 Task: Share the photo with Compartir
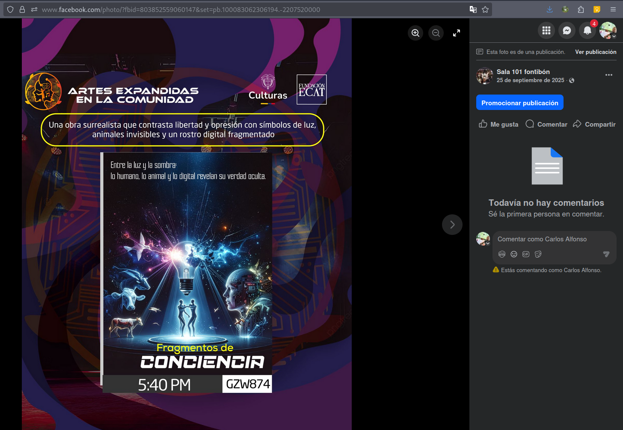[x=594, y=124]
